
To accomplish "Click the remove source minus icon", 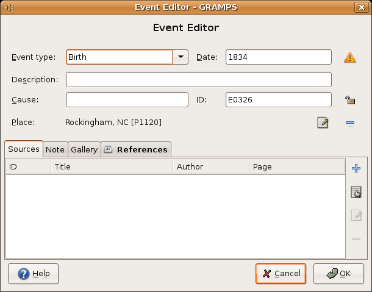I will [x=357, y=240].
